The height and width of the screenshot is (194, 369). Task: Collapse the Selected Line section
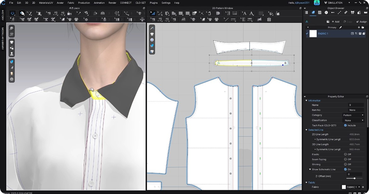pos(306,130)
